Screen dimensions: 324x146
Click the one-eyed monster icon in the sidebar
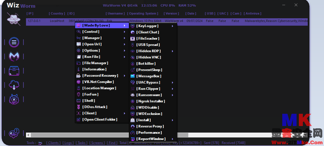14,99
